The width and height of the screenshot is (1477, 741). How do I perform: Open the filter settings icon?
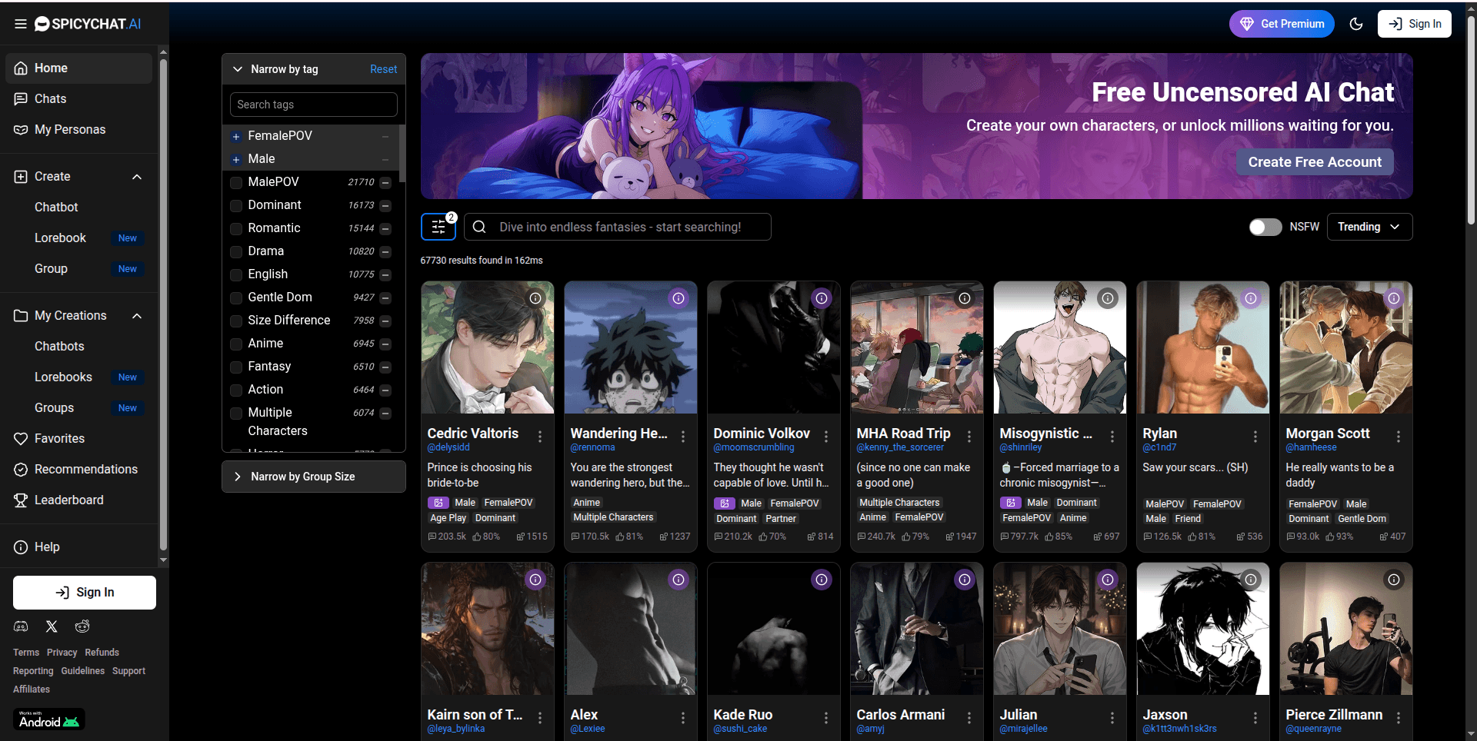pyautogui.click(x=438, y=227)
